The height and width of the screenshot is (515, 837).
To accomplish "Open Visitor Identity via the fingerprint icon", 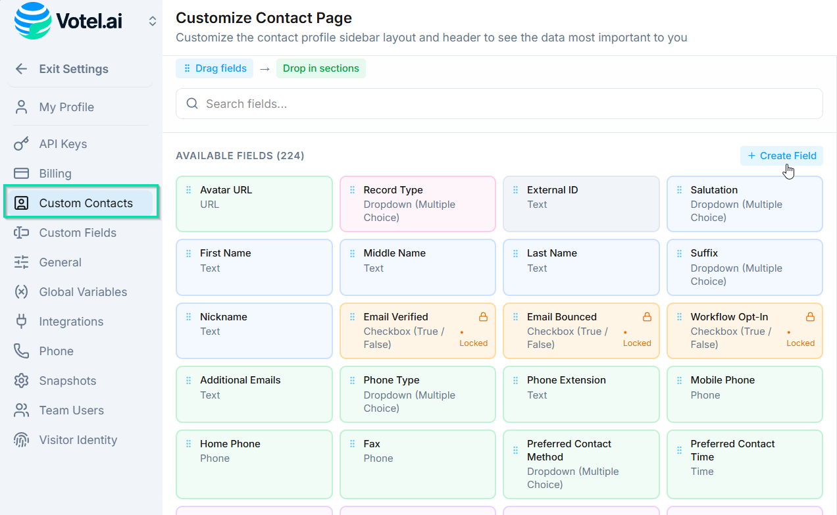I will click(20, 439).
